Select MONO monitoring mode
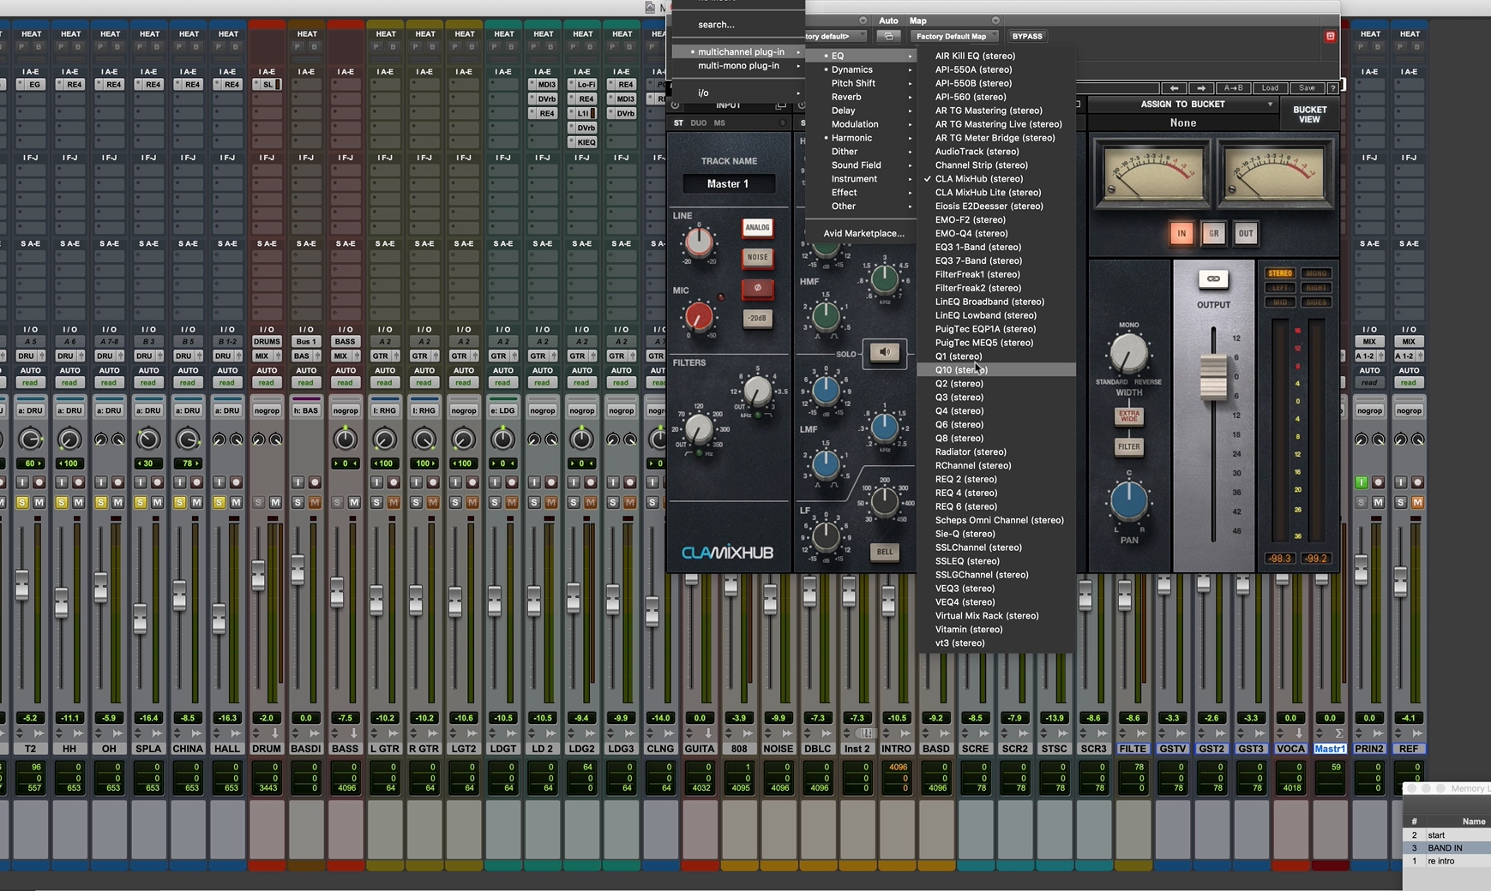The image size is (1491, 891). (1316, 273)
